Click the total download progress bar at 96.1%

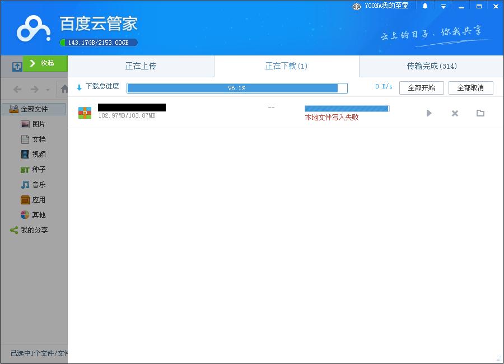click(x=237, y=88)
